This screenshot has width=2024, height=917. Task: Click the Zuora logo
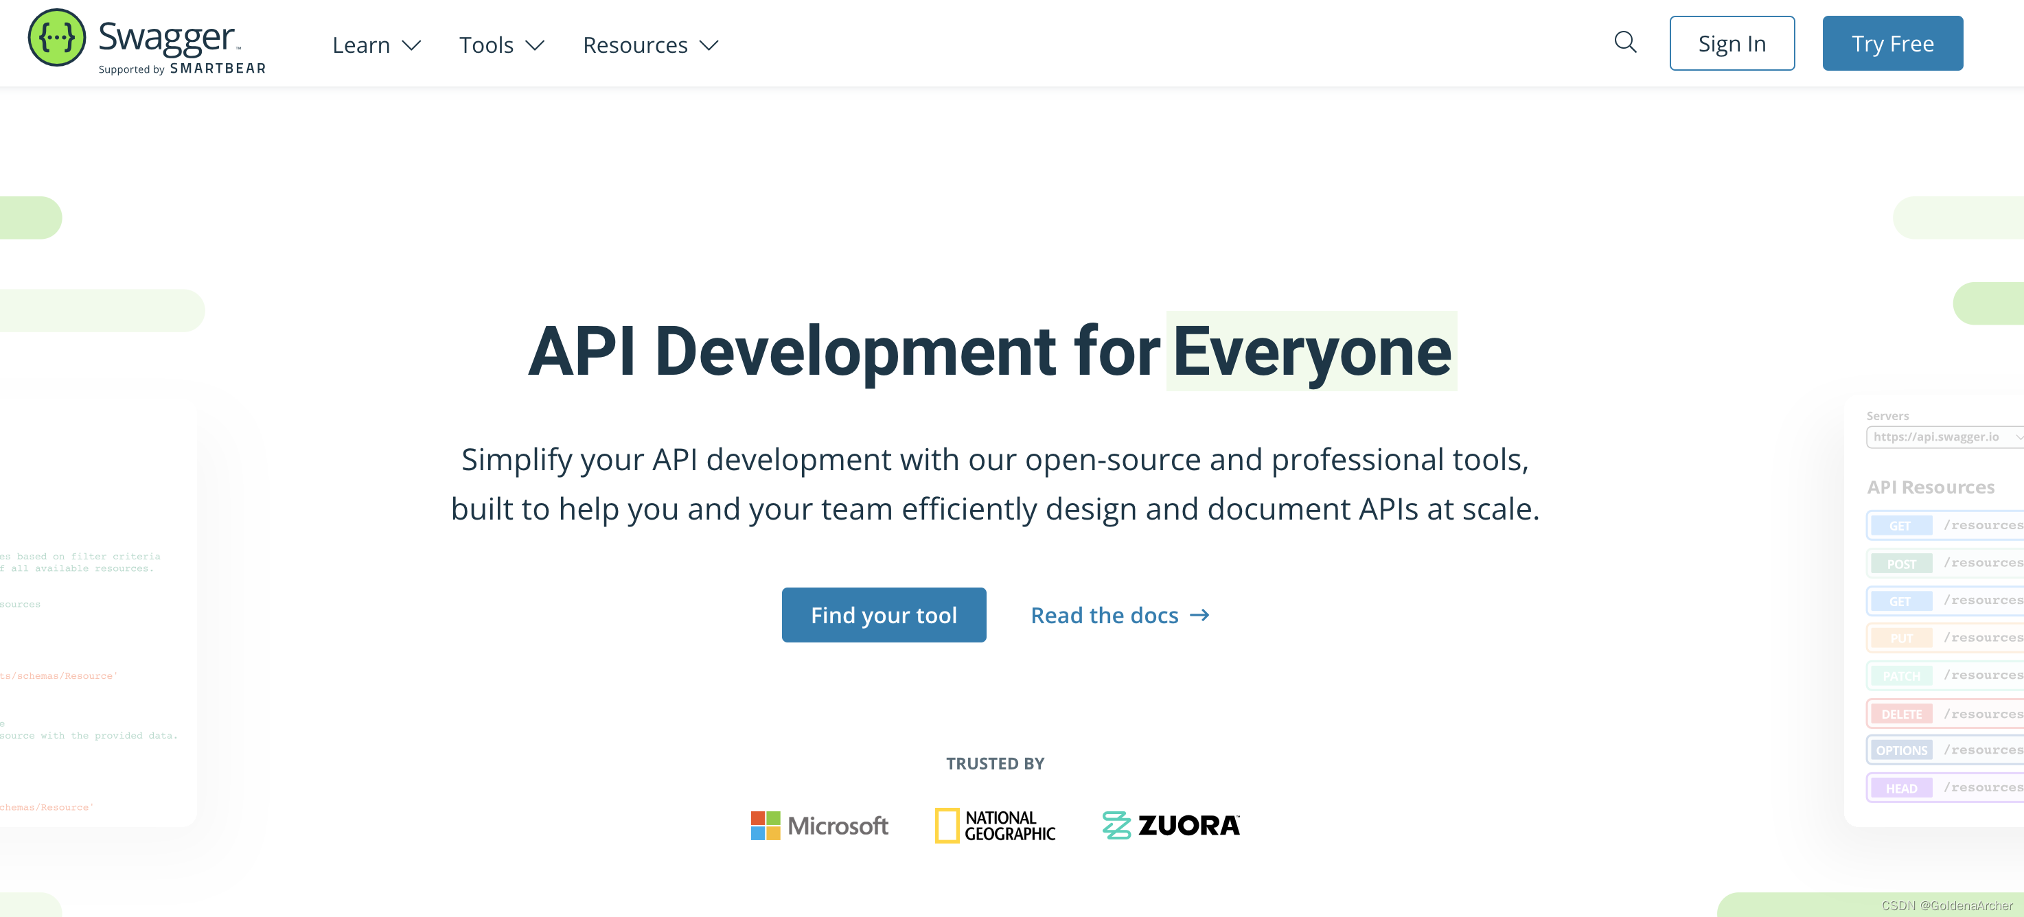pos(1171,826)
